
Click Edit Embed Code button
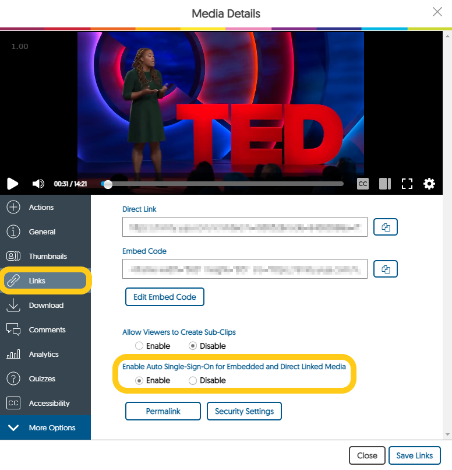[x=165, y=297]
